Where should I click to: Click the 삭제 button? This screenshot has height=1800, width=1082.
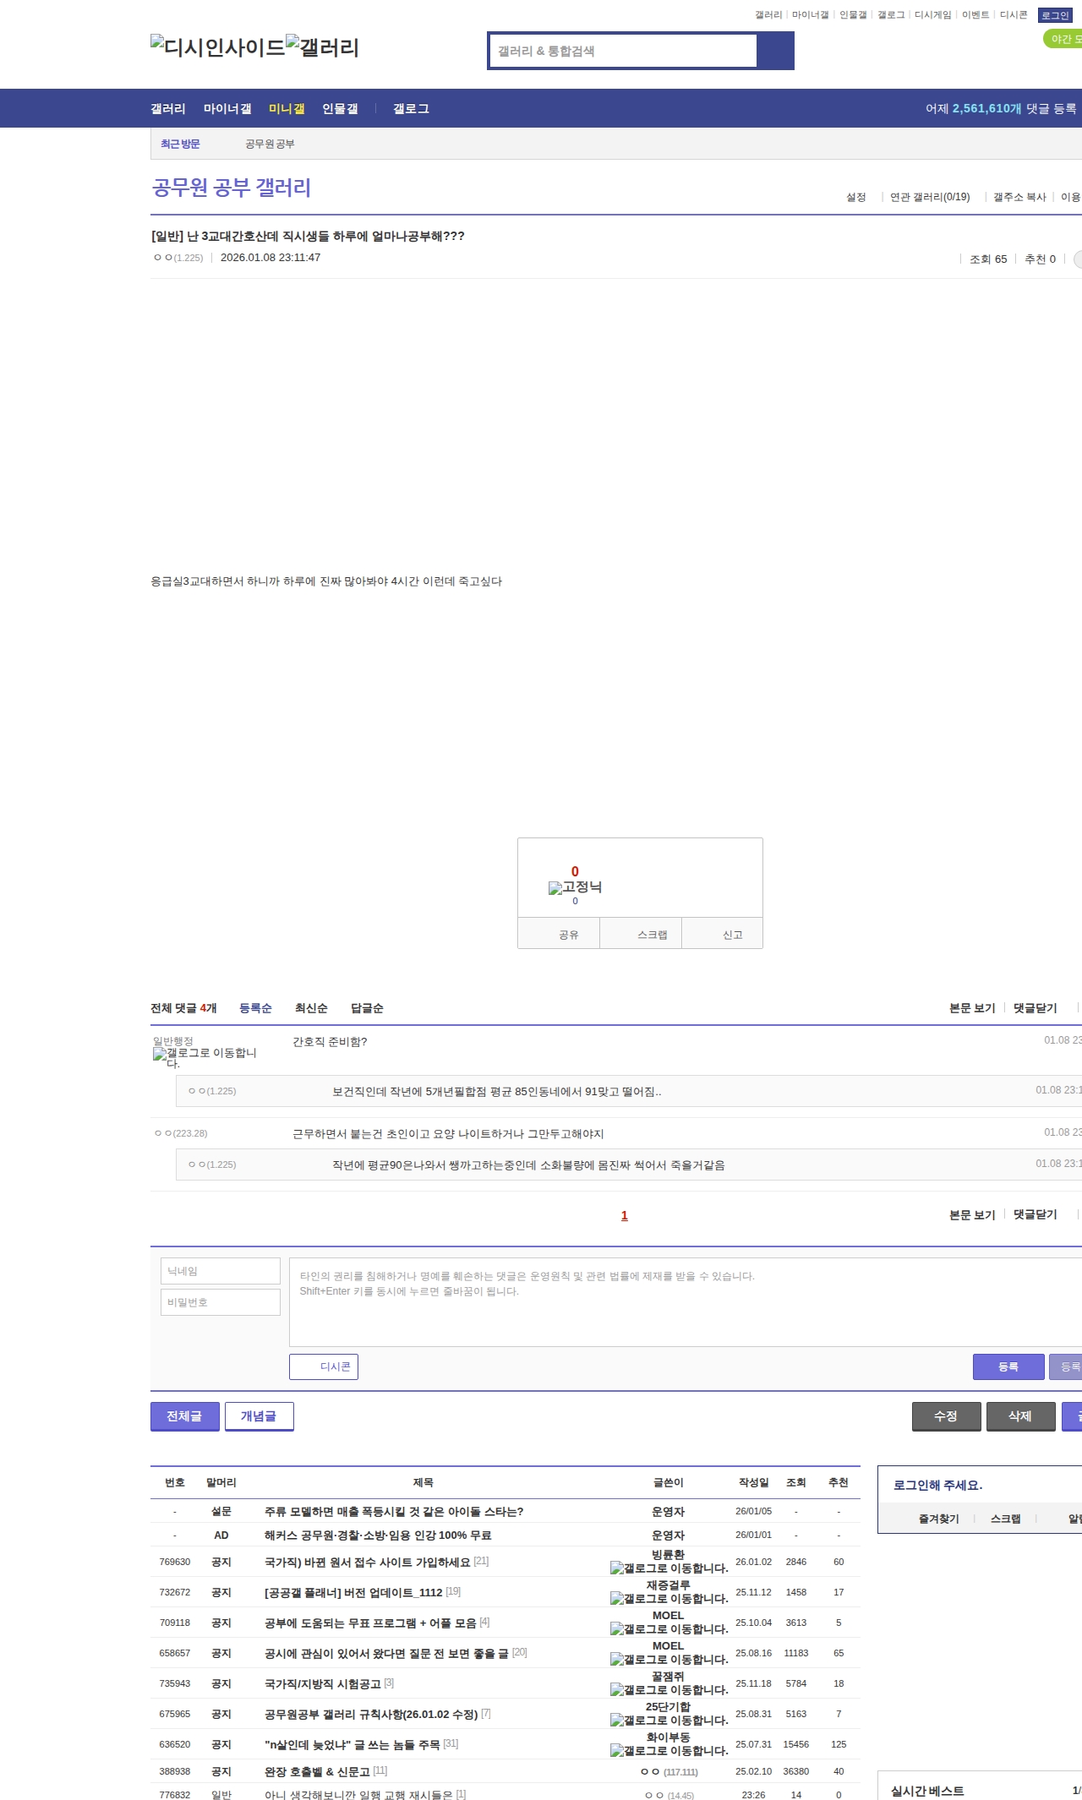point(1020,1416)
